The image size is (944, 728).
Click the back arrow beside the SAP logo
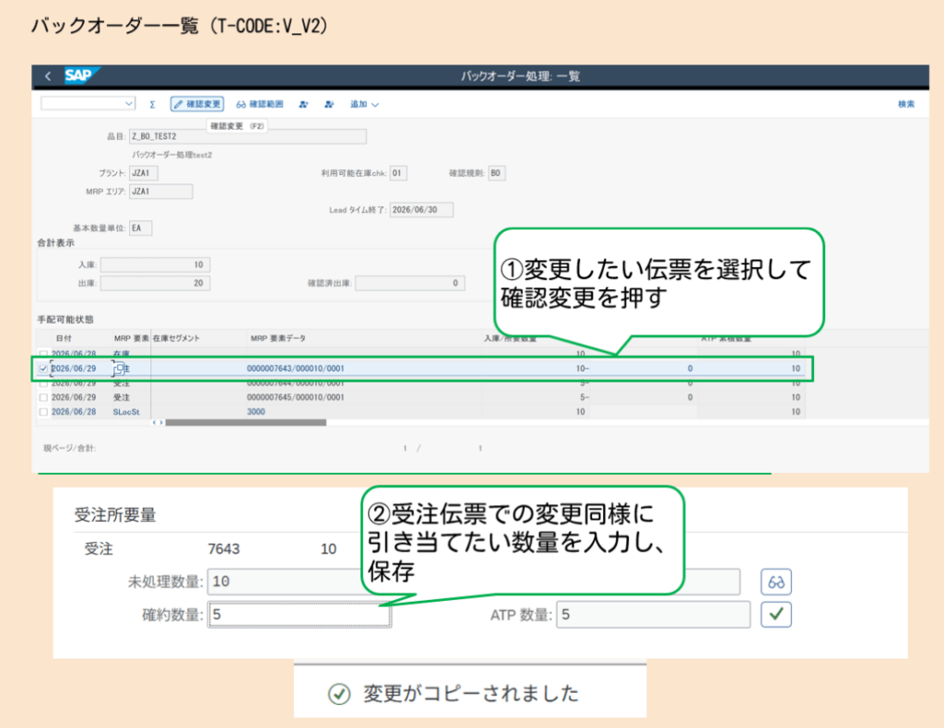tap(48, 76)
